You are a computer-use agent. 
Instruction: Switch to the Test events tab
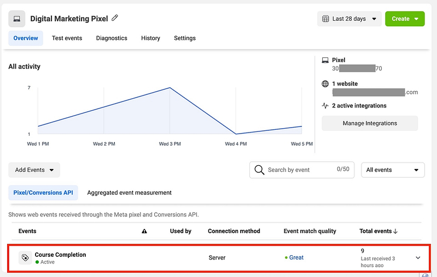click(x=67, y=38)
